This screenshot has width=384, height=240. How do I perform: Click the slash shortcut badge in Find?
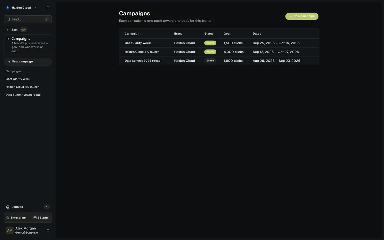coord(47,19)
